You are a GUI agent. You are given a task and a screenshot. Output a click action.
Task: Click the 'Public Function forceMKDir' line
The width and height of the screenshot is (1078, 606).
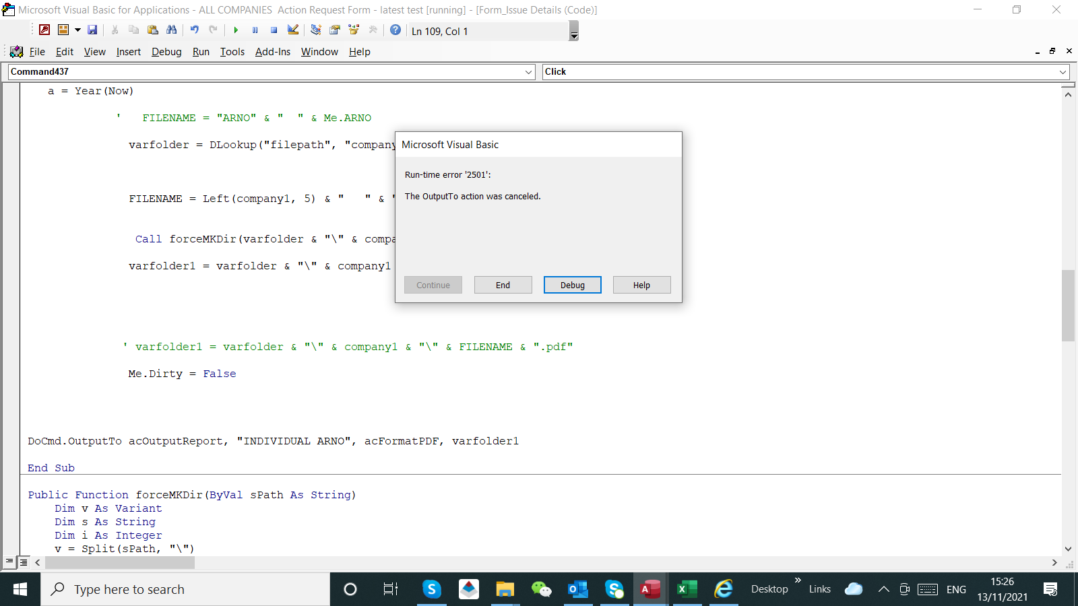coord(192,495)
